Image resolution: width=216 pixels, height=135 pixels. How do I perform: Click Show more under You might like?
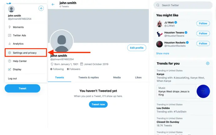pyautogui.click(x=162, y=53)
